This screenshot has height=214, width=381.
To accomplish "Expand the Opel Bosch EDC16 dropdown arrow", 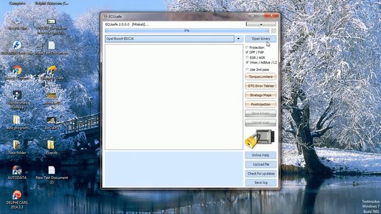I will 238,39.
